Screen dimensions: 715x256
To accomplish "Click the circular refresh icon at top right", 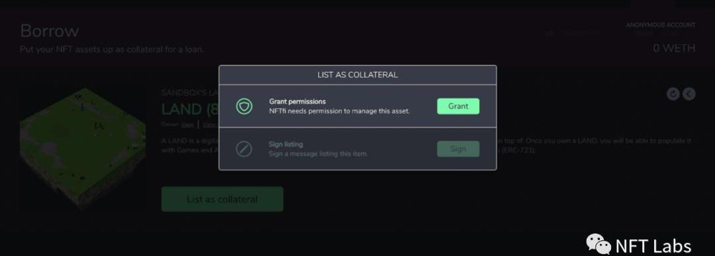I will (673, 94).
